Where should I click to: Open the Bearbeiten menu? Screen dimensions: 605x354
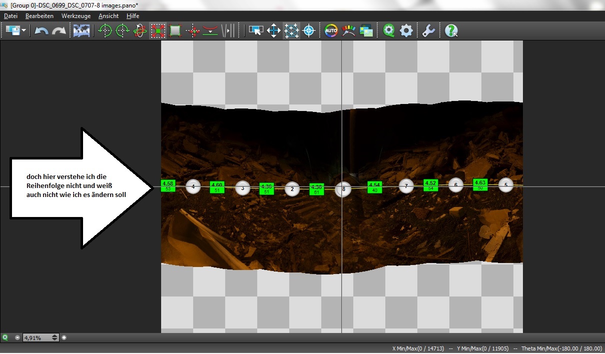tap(40, 16)
